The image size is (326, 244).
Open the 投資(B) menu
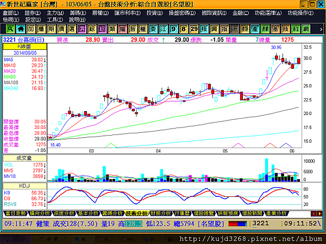pos(155,13)
